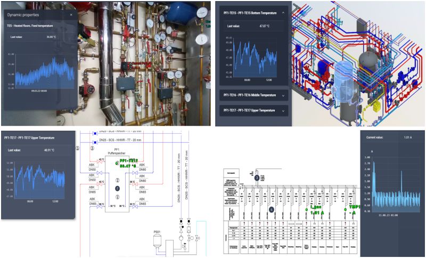The width and height of the screenshot is (426, 258).
Task: Expand PF1-TE17 Upper Temperature section in list
Action: pyautogui.click(x=283, y=110)
